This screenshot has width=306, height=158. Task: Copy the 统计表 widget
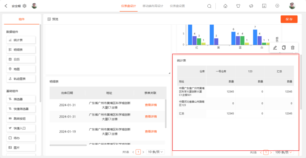pyautogui.click(x=284, y=48)
